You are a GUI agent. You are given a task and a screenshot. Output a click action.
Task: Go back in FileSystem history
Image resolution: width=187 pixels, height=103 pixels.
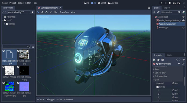click(3, 12)
